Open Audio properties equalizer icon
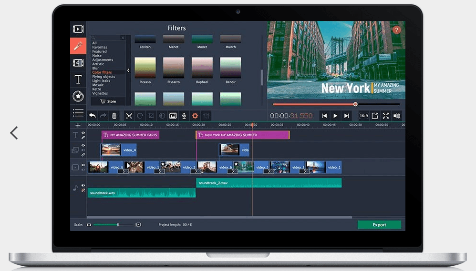The width and height of the screenshot is (476, 271). tap(206, 115)
